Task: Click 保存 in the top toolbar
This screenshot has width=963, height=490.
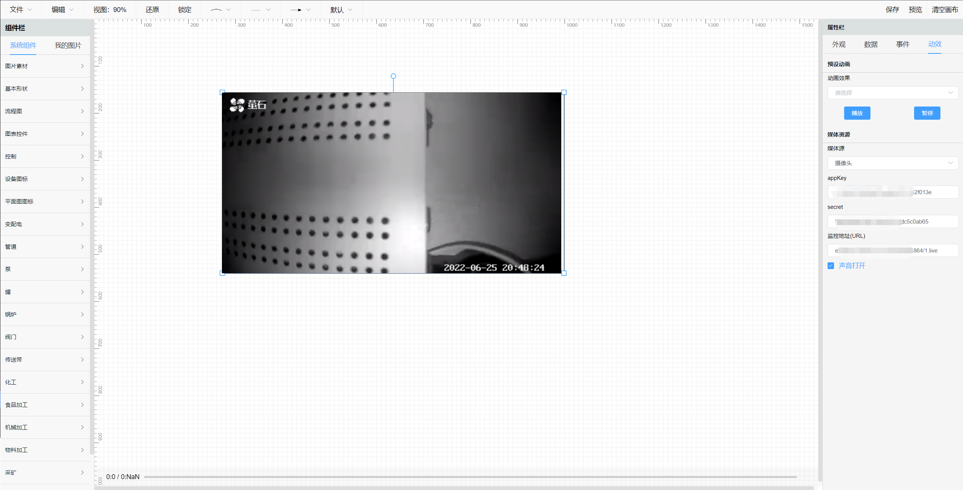Action: pyautogui.click(x=892, y=10)
